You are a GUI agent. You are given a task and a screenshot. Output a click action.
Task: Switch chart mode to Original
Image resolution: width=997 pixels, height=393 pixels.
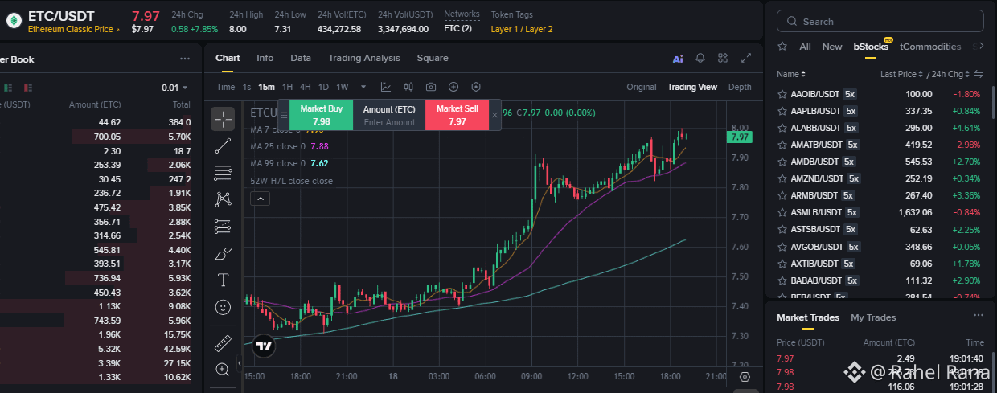tap(642, 87)
